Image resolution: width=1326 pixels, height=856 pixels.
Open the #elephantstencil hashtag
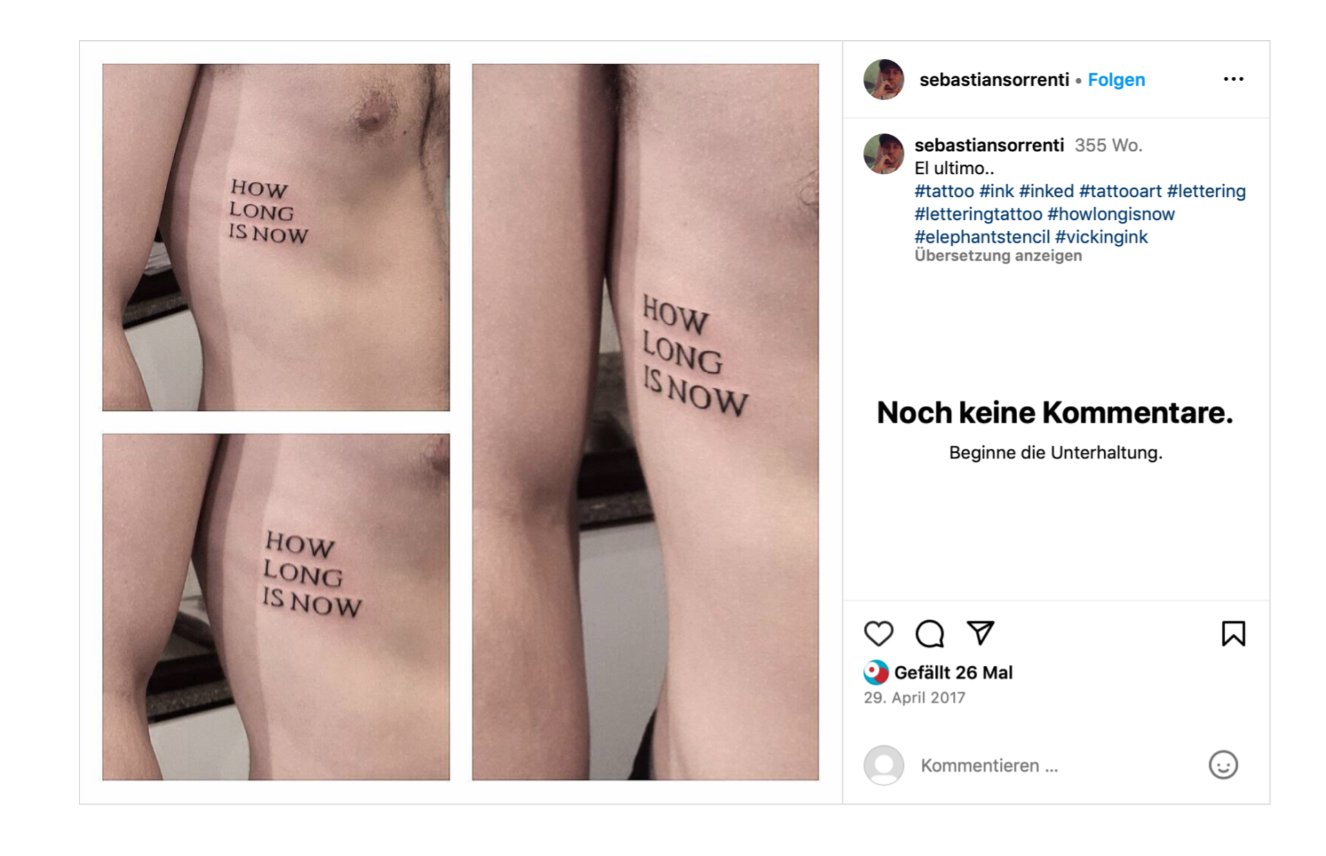[982, 236]
